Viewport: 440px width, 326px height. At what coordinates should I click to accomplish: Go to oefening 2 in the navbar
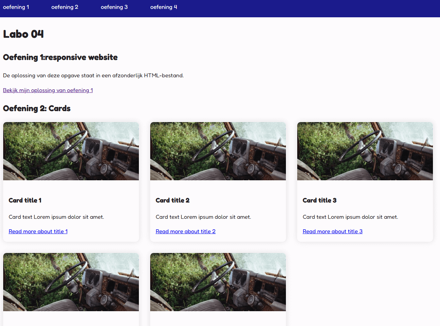point(65,7)
